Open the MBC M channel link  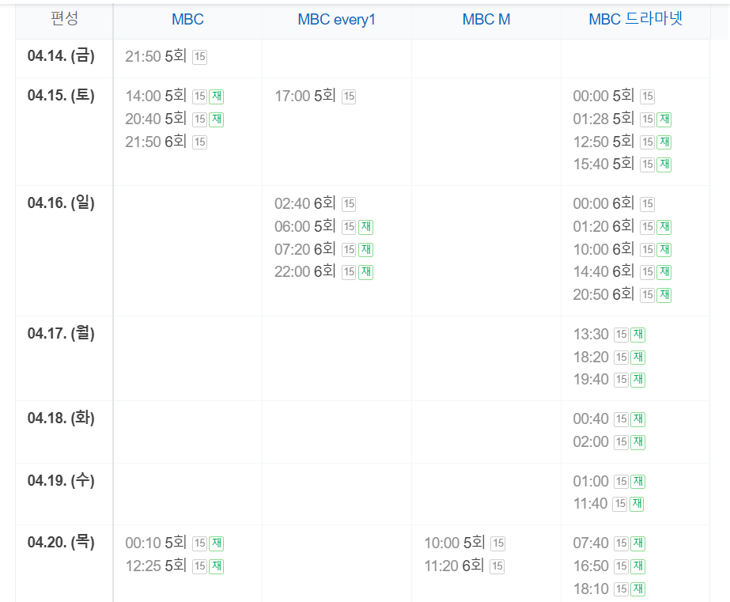click(486, 20)
